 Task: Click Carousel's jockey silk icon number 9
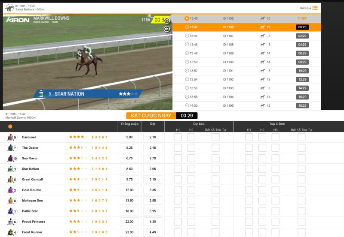(x=11, y=138)
